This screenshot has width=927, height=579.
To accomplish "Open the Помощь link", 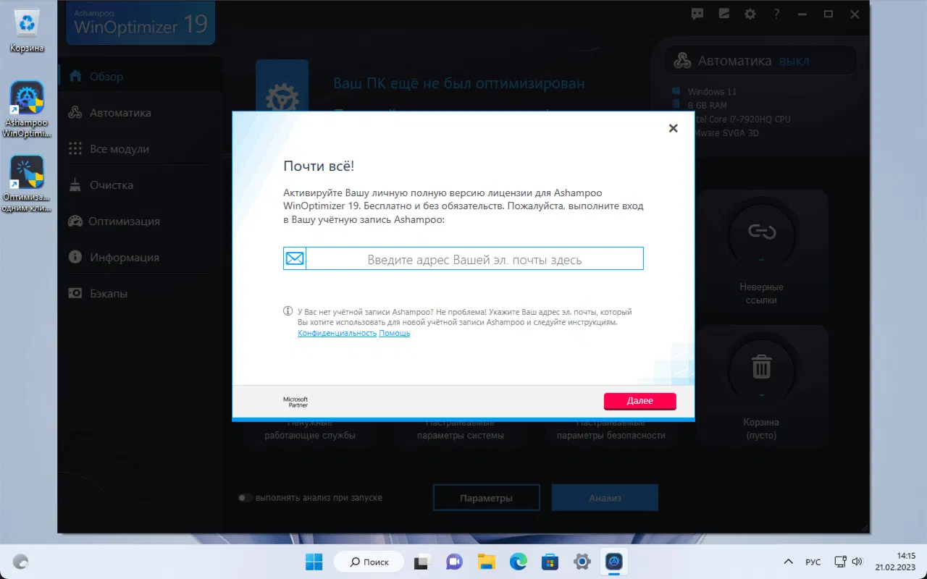I will pyautogui.click(x=395, y=333).
